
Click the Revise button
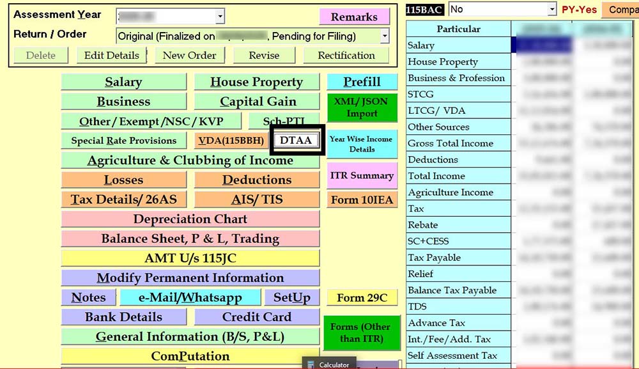tap(264, 56)
